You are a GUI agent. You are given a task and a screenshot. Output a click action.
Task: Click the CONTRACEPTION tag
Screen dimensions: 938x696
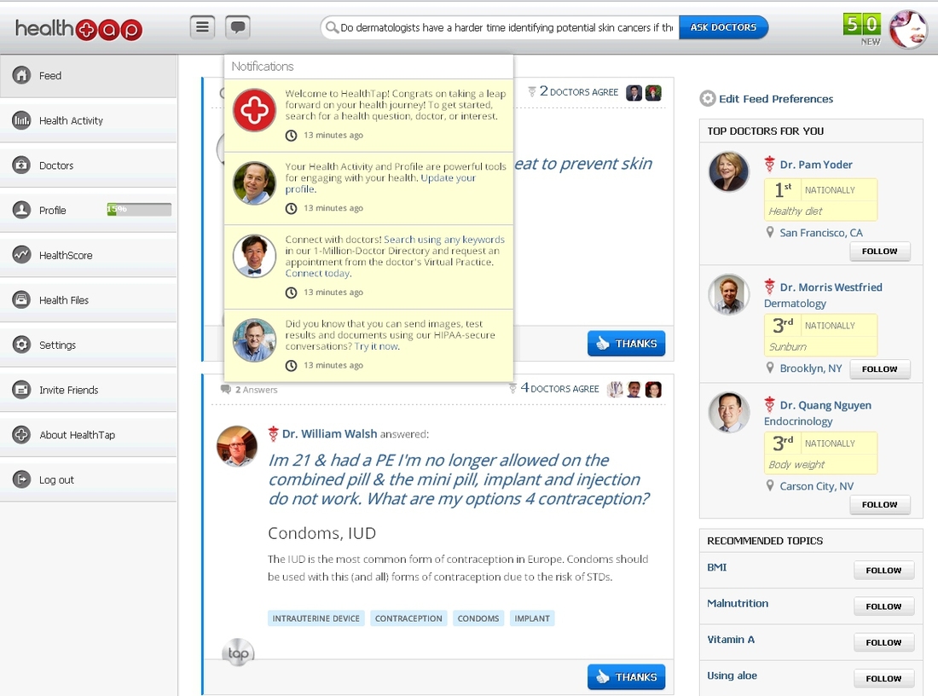tap(408, 618)
